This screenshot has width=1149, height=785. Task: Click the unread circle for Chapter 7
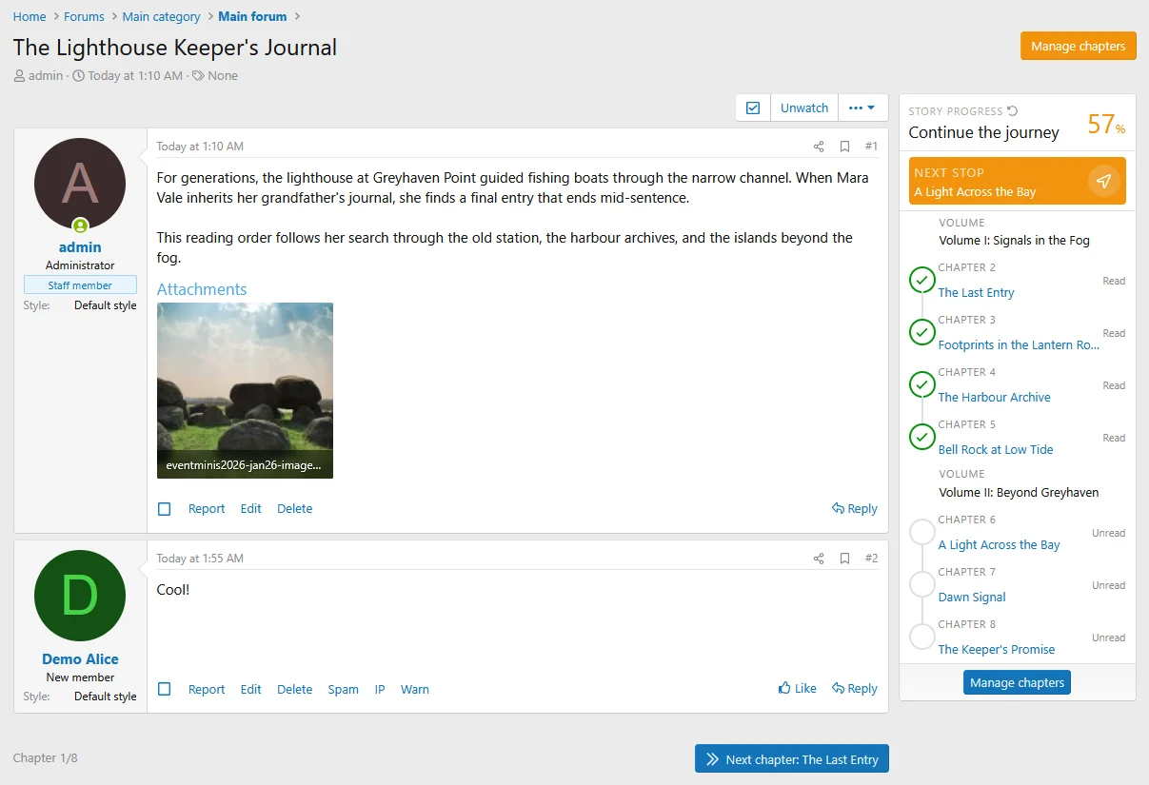click(922, 584)
